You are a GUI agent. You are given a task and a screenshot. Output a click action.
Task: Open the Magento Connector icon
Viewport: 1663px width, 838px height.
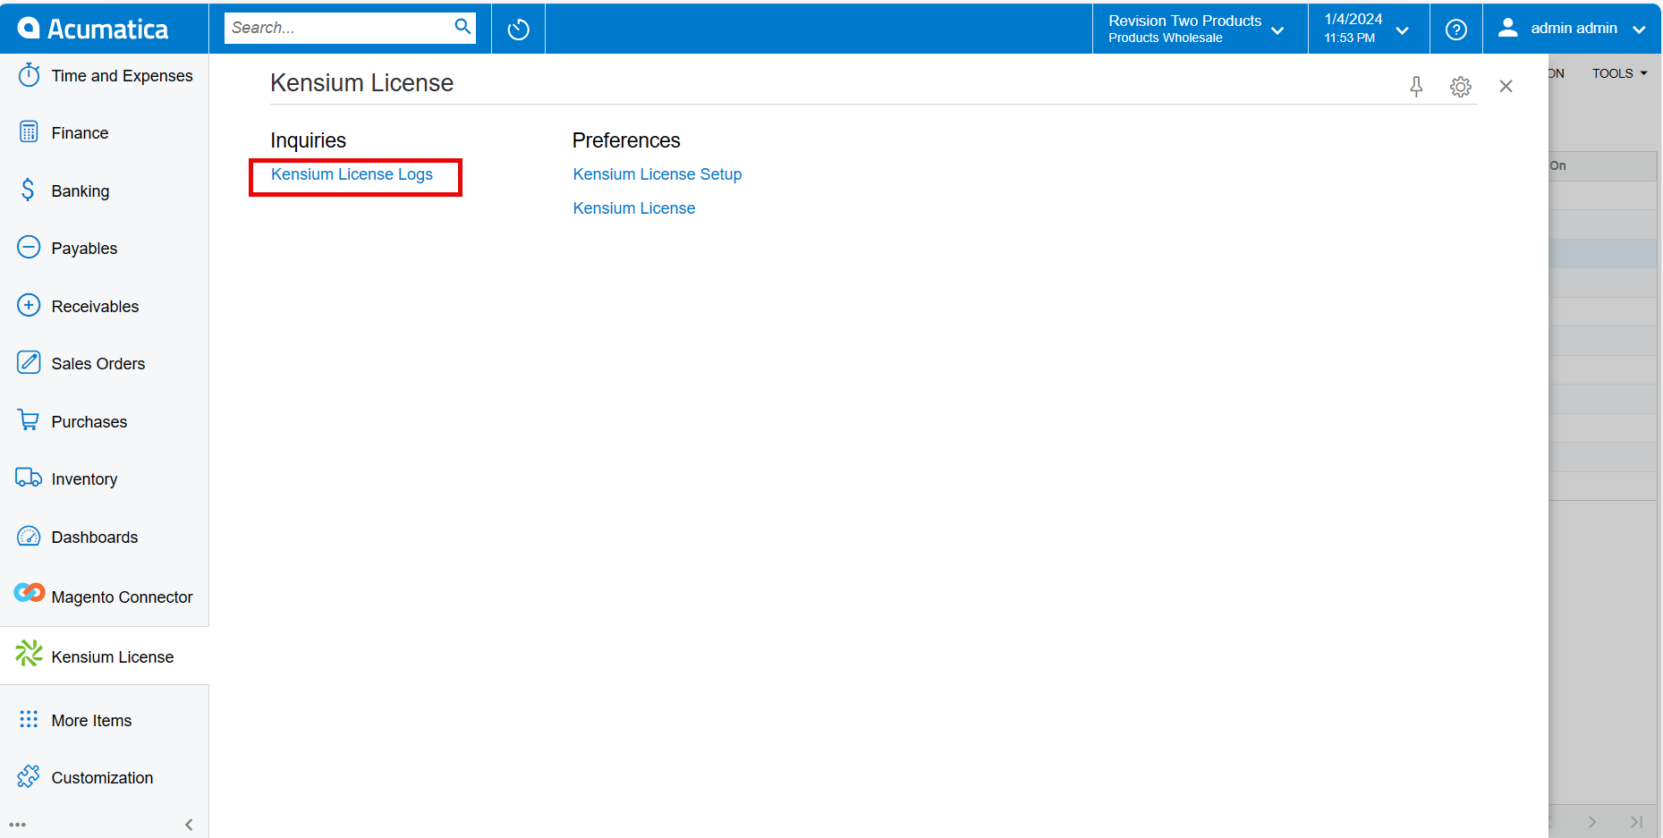coord(29,592)
